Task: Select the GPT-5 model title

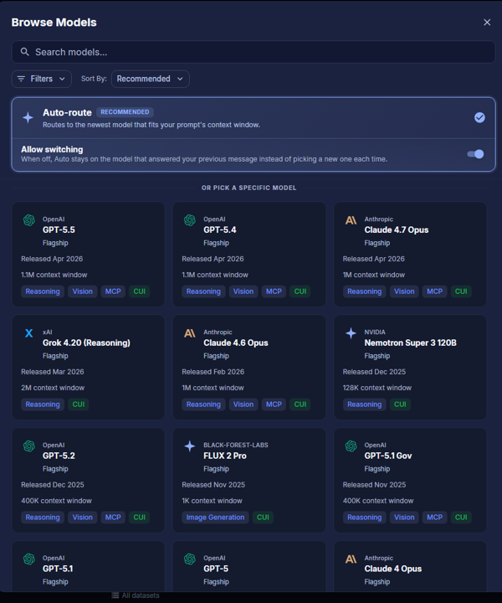Action: (x=216, y=569)
